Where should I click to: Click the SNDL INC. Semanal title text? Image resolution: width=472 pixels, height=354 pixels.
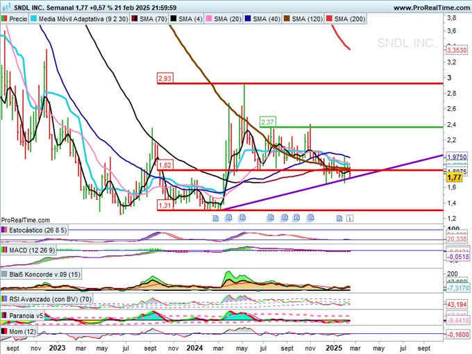pos(44,8)
